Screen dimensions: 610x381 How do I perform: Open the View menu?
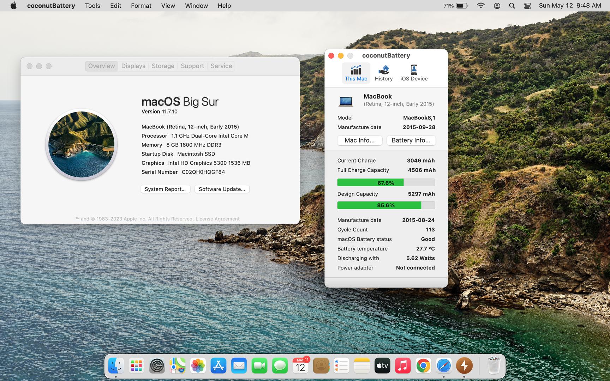coord(168,6)
